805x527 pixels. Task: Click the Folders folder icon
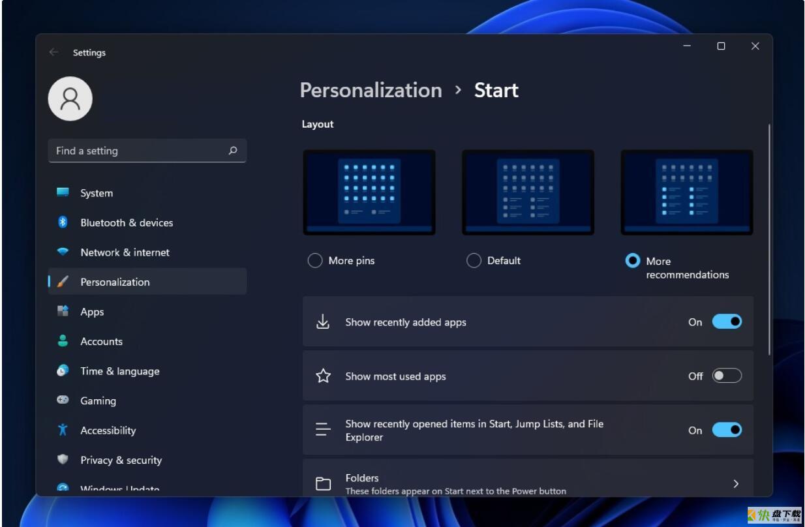click(323, 483)
